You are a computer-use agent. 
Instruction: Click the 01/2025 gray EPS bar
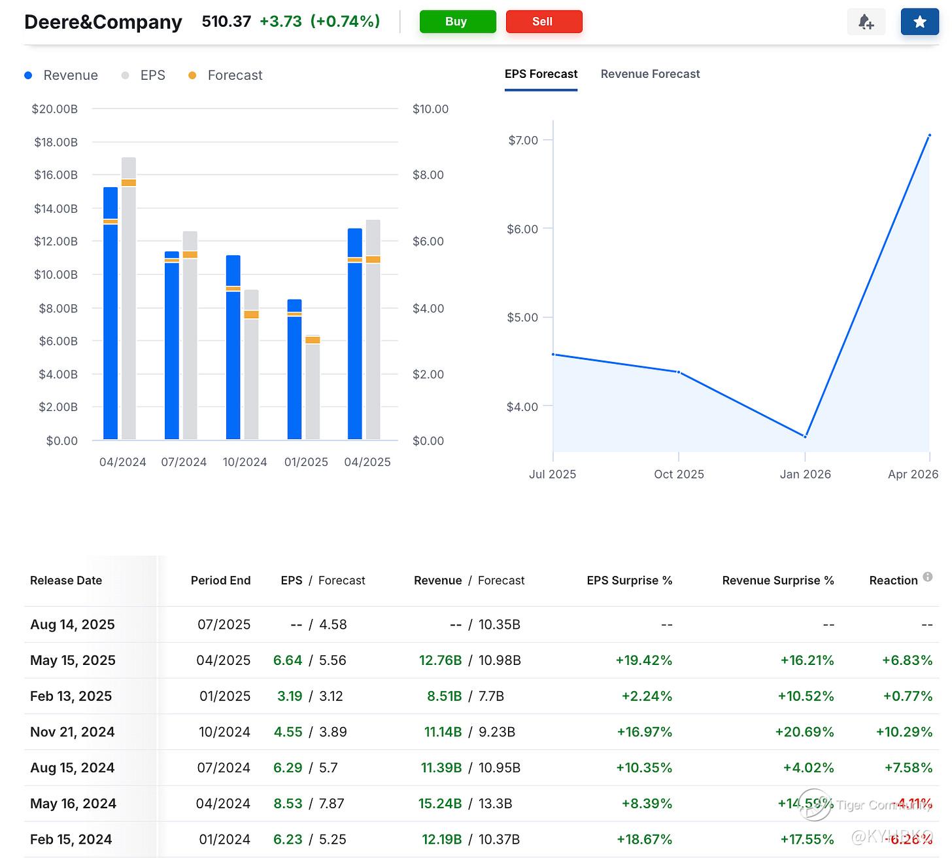coord(313,393)
